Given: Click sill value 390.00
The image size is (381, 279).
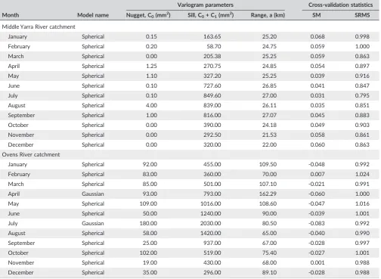Looking at the screenshot, I should [212, 125].
